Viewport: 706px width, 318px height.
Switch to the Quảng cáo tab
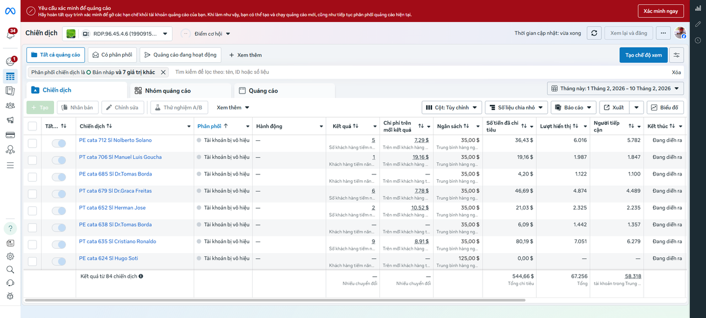pyautogui.click(x=284, y=91)
